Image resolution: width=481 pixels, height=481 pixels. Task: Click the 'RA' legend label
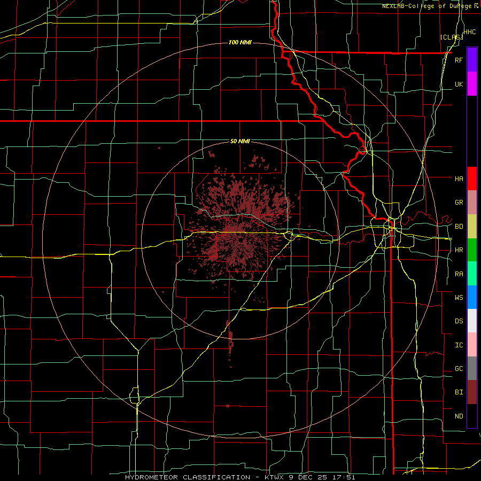[459, 274]
